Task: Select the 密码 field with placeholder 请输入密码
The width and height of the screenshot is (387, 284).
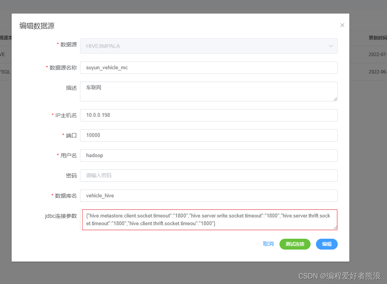Action: click(x=209, y=175)
